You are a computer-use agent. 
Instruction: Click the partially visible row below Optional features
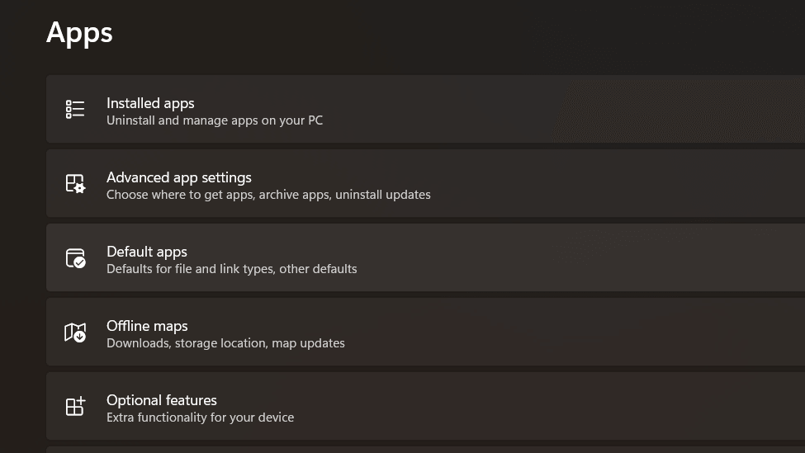click(413, 450)
